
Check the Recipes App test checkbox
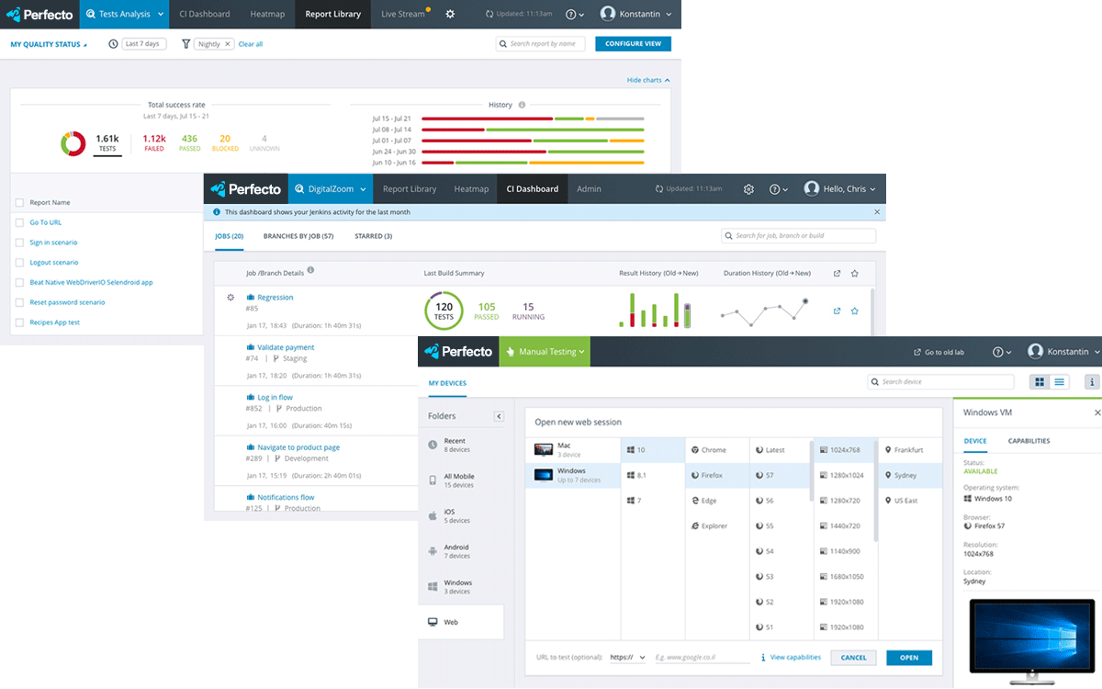(x=20, y=322)
